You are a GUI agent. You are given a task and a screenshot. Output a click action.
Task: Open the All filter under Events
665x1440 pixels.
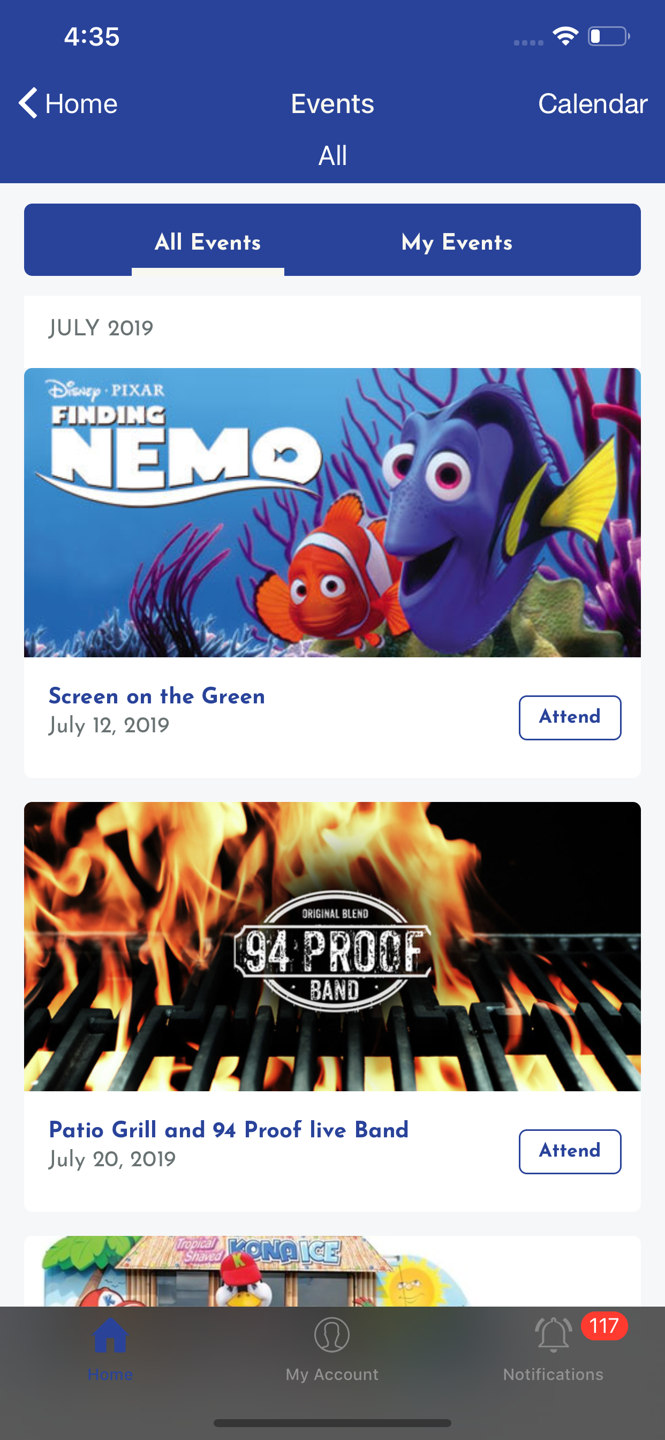333,155
